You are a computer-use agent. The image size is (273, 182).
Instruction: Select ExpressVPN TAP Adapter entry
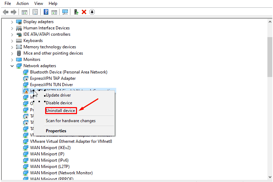click(x=53, y=78)
